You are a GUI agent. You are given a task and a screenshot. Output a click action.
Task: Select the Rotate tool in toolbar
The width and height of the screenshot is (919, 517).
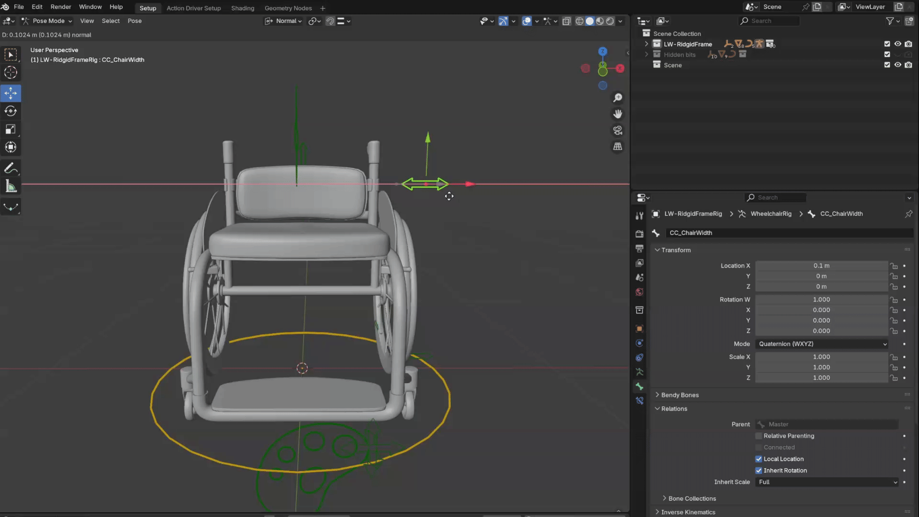click(11, 111)
